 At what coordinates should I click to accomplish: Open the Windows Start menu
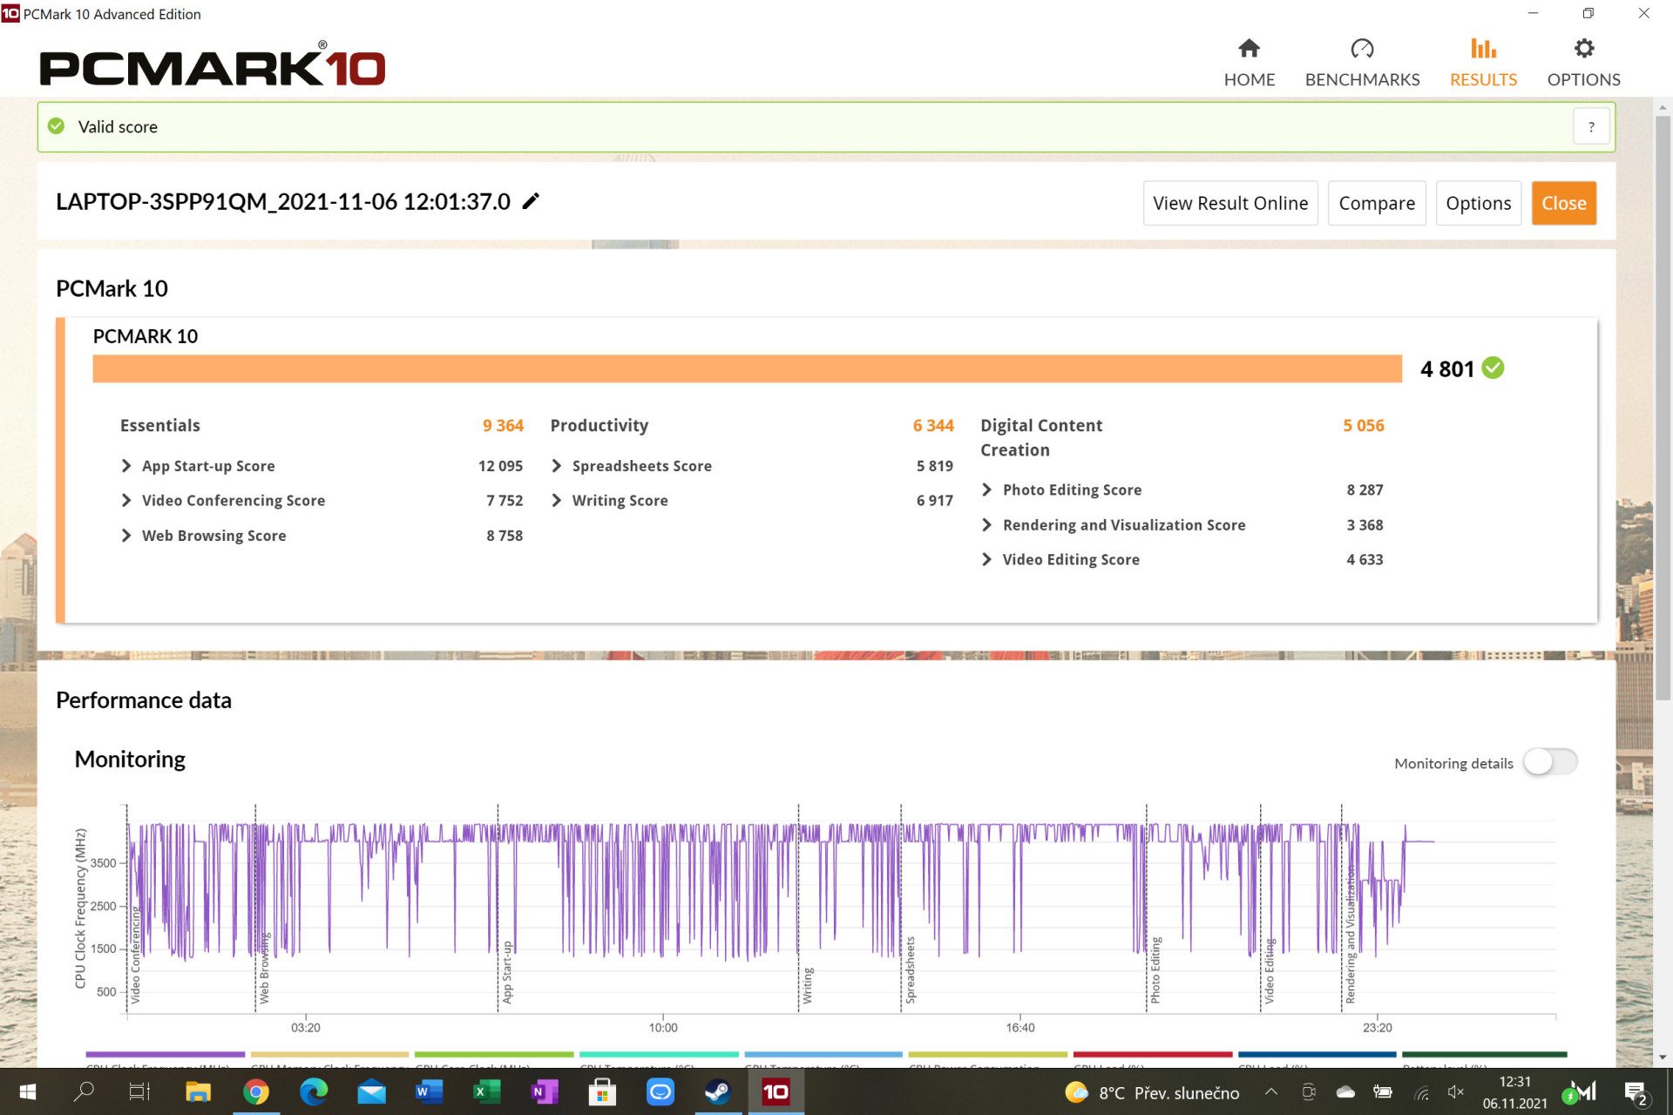pos(27,1091)
